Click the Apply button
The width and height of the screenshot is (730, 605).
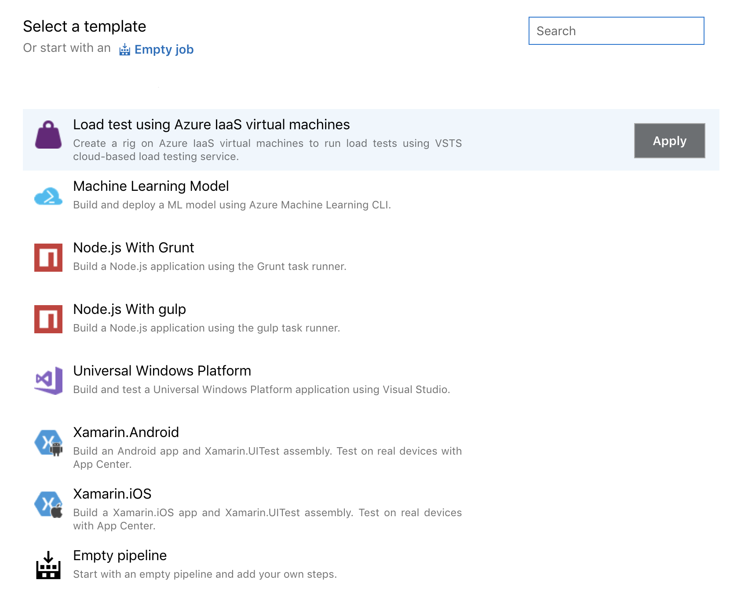point(669,141)
